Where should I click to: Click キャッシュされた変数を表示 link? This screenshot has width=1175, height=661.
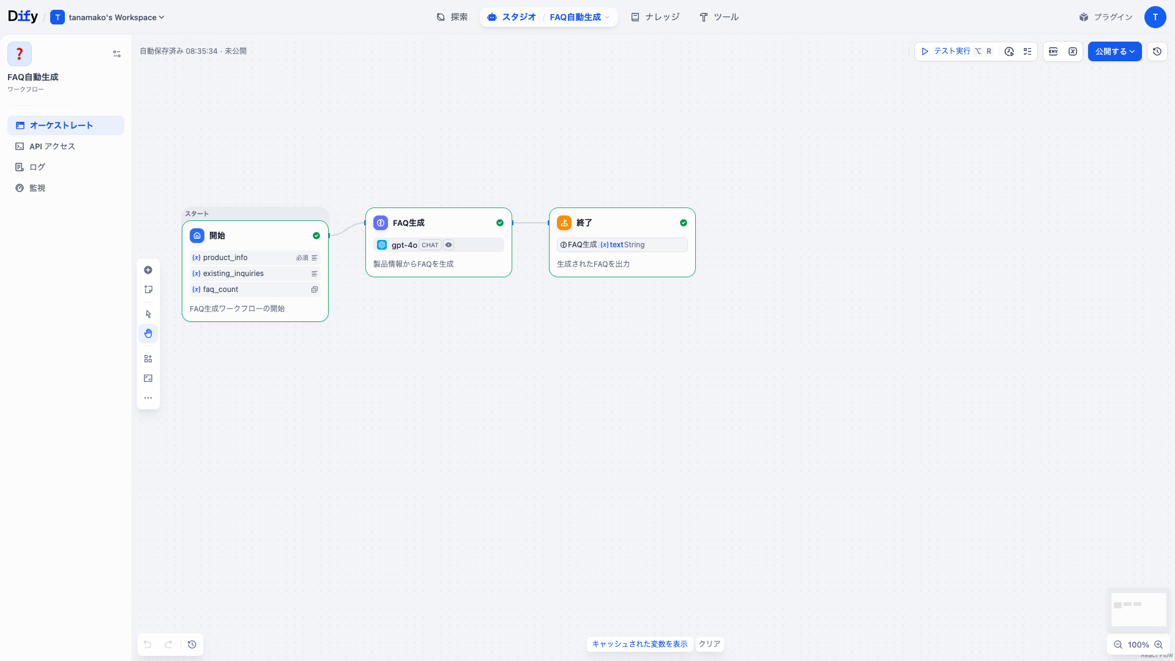640,644
